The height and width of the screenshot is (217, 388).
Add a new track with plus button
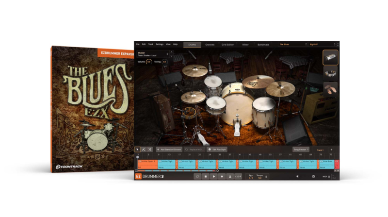[x=331, y=150]
